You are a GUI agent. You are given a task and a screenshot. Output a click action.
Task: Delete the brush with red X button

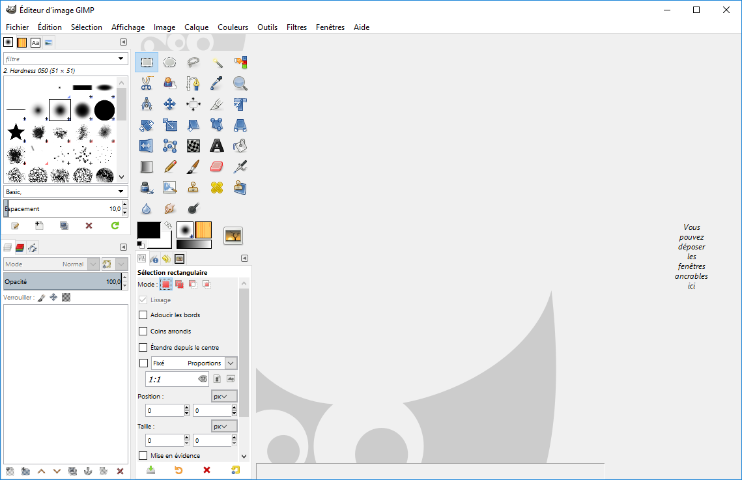tap(89, 225)
